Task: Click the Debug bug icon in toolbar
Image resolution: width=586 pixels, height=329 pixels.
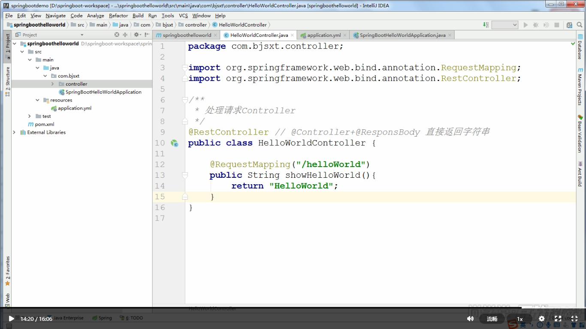Action: [536, 25]
